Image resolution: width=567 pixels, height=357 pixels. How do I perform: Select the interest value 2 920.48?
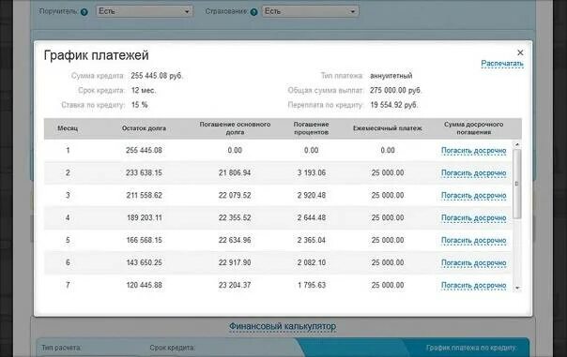[312, 195]
